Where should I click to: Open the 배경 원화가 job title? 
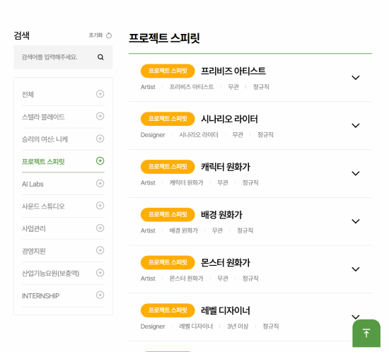click(x=221, y=215)
